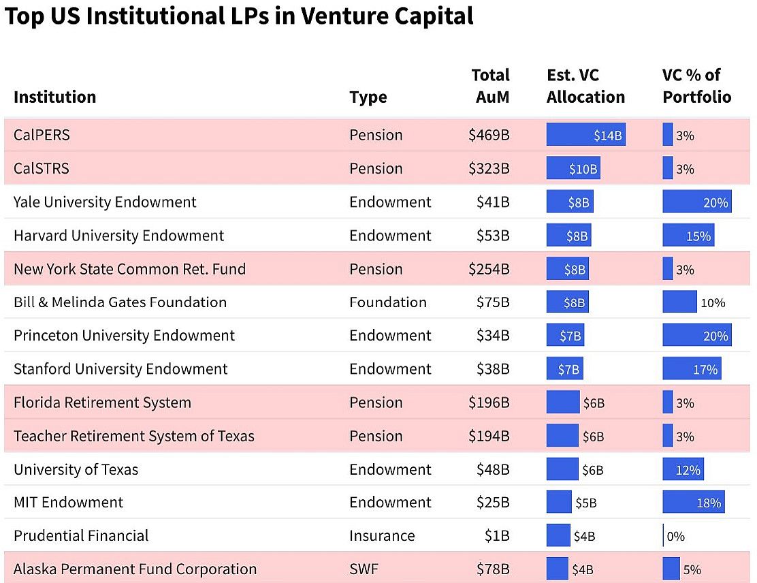The width and height of the screenshot is (757, 583).
Task: Click the Est. VC Allocation header
Action: [585, 86]
